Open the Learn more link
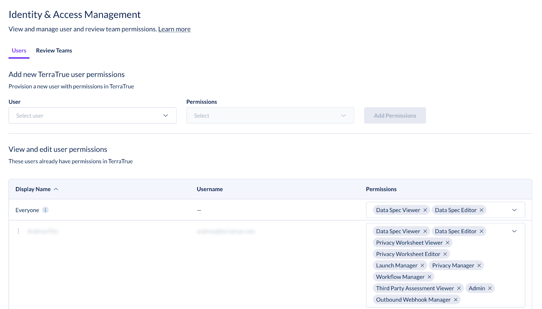Screen dimensions: 542x309 [x=174, y=29]
